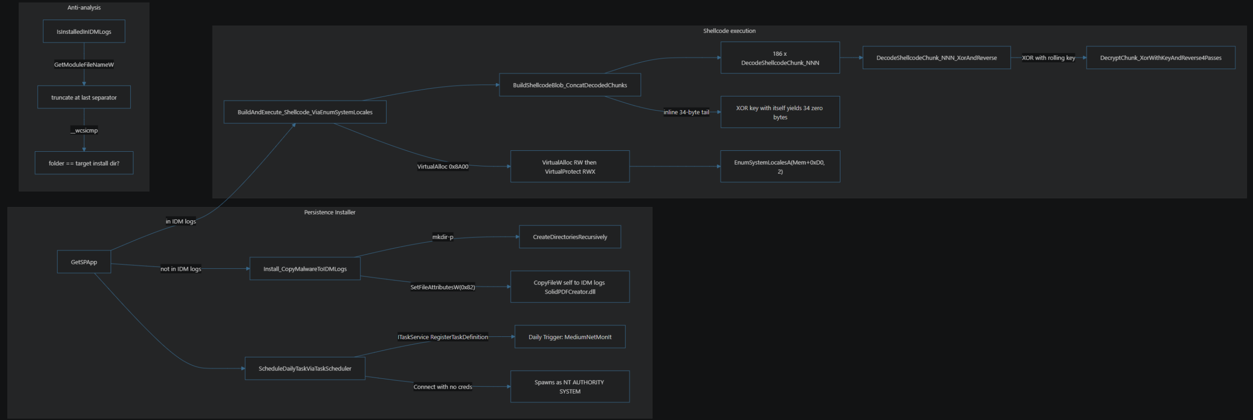This screenshot has height=420, width=1253.
Task: Click DecodeShellcodeChunk_NNN_XorAndReverse node
Action: point(936,58)
